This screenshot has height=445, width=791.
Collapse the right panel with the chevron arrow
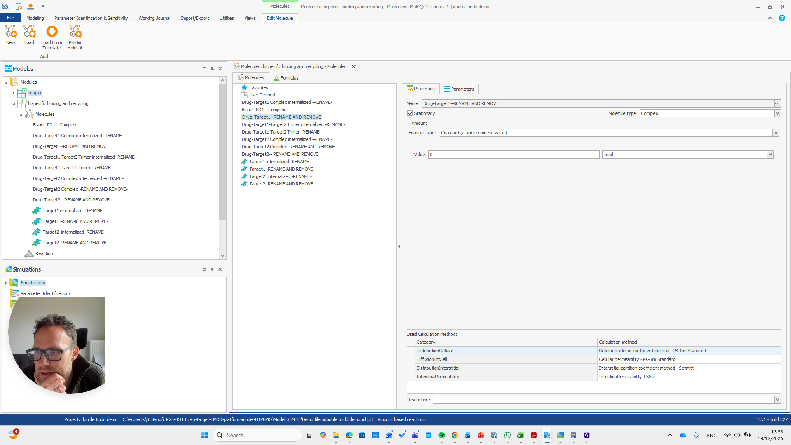399,246
